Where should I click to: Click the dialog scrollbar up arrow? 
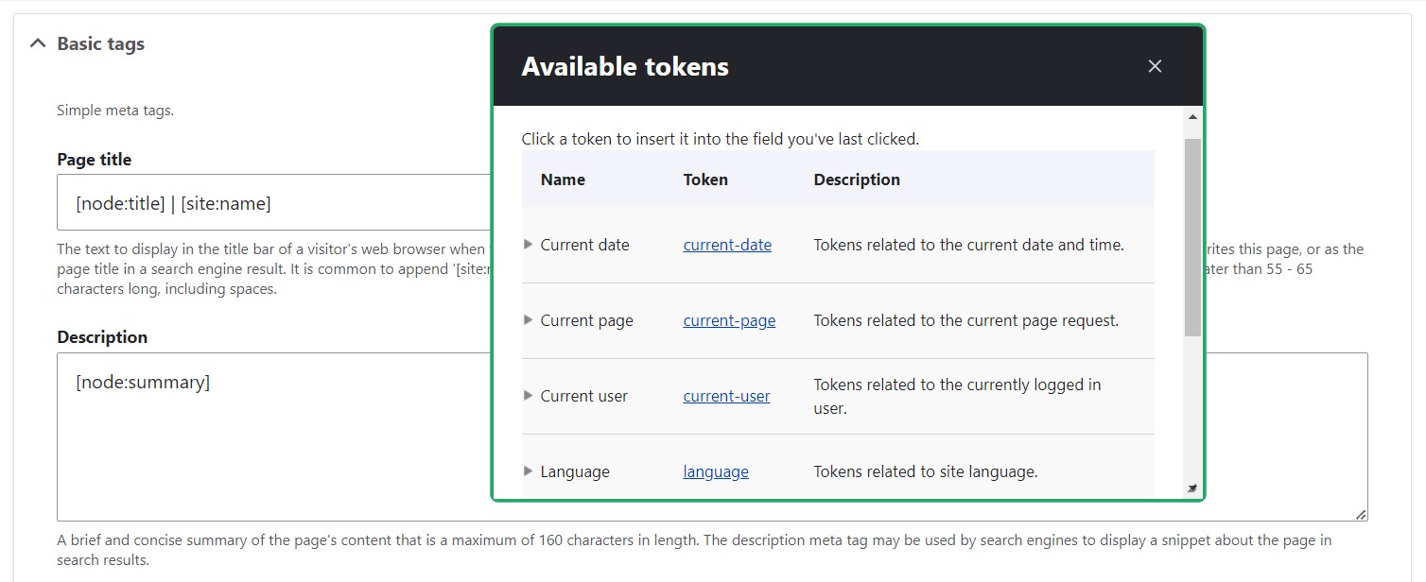tap(1192, 117)
